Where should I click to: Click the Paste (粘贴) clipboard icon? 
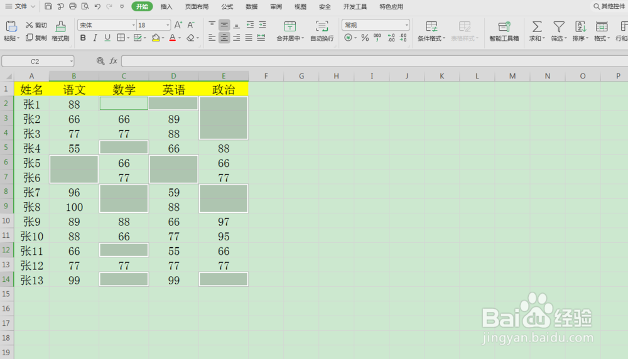tap(11, 26)
